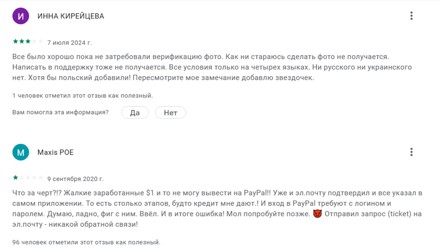Click the "1 человек отметил этот отзыв" line

83,96
